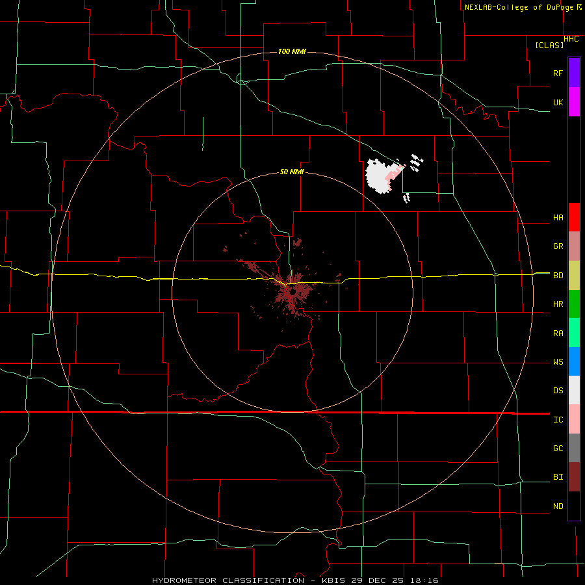585x585 pixels.
Task: Click the purple RF legend color swatch
Action: click(x=574, y=73)
